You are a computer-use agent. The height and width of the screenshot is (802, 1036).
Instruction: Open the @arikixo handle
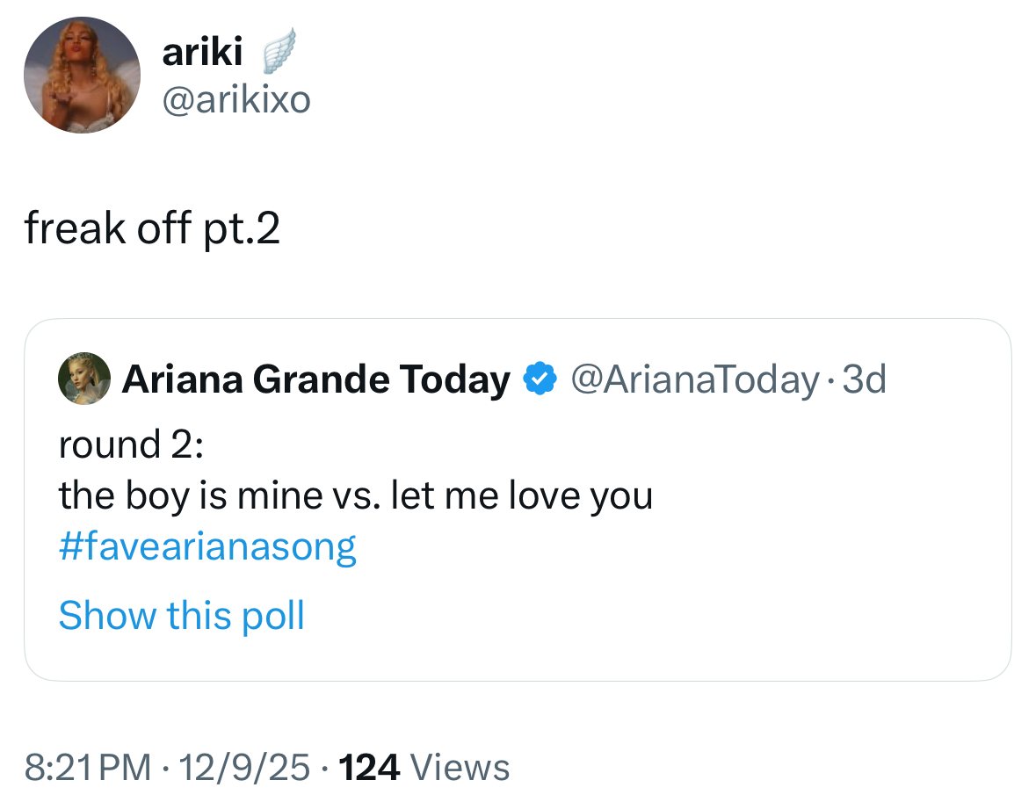click(235, 100)
